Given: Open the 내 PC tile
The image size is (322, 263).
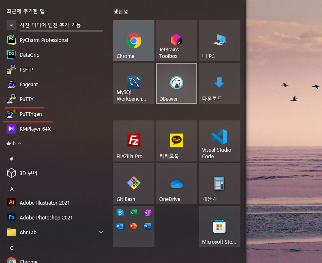Looking at the screenshot, I should [x=219, y=40].
